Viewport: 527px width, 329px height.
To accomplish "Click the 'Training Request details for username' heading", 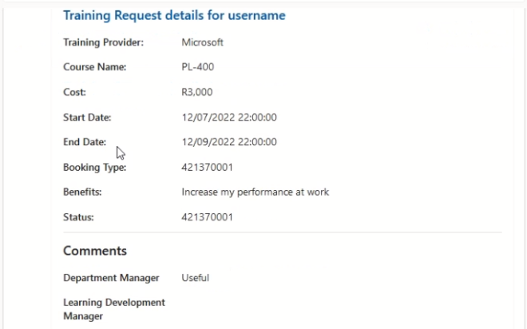I will tap(174, 15).
